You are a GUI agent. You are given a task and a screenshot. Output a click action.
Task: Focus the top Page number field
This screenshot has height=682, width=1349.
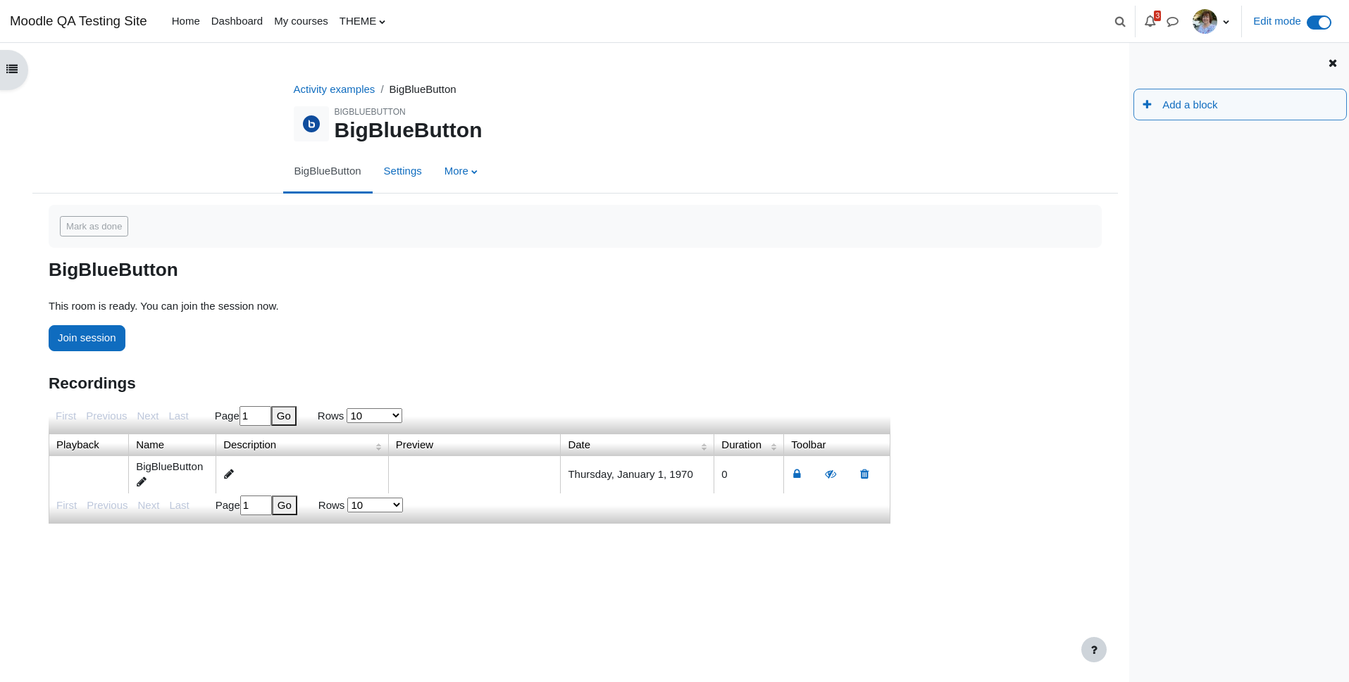click(x=255, y=416)
